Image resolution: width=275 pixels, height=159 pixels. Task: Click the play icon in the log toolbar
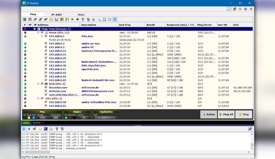pos(24,129)
